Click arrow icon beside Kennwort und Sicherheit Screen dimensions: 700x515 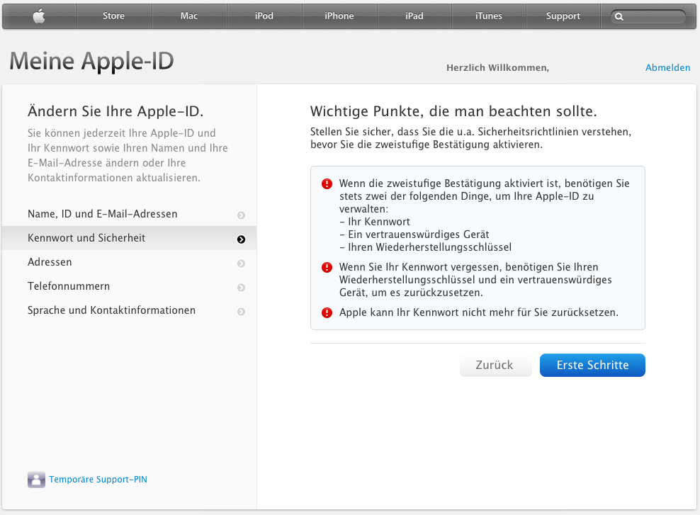[x=241, y=239]
